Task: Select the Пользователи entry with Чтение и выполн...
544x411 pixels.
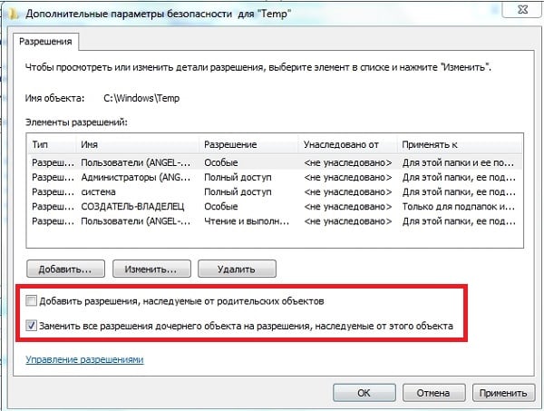Action: (x=275, y=221)
